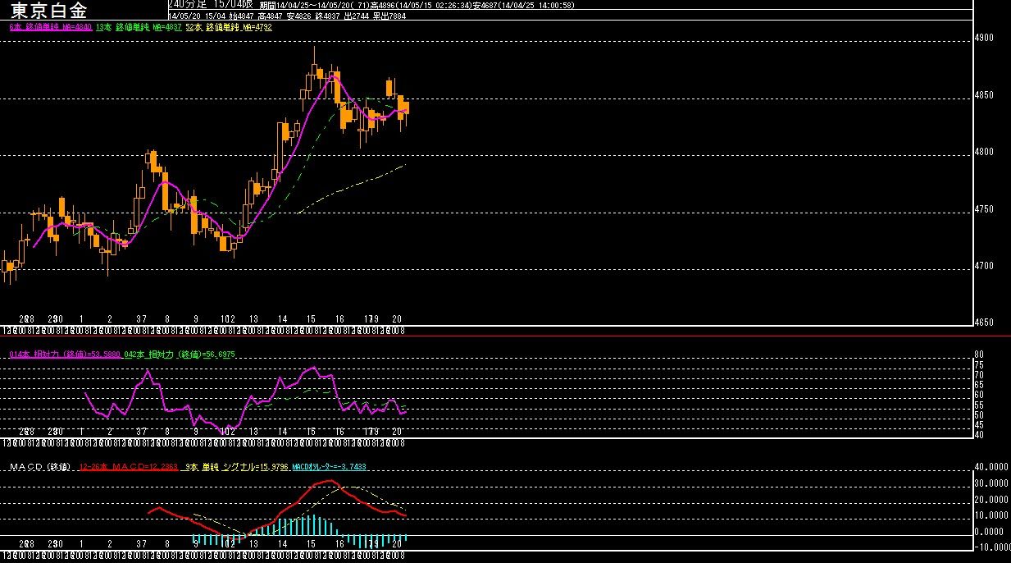
Task: Click date 20 on main chart axis
Action: (397, 318)
